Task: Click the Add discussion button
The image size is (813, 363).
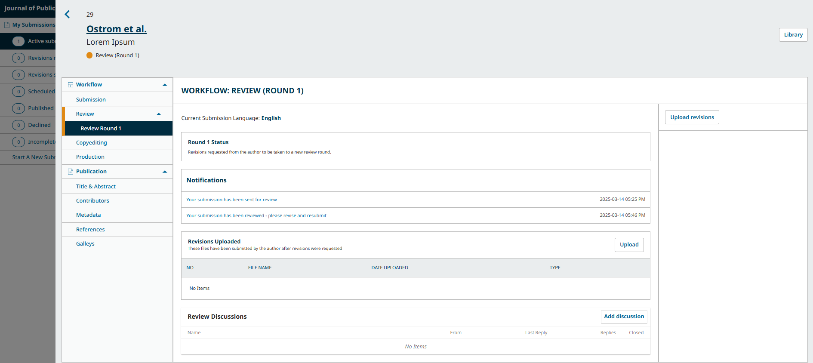Action: tap(624, 317)
